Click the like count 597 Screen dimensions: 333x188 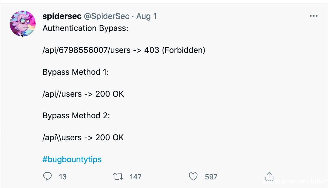click(211, 177)
